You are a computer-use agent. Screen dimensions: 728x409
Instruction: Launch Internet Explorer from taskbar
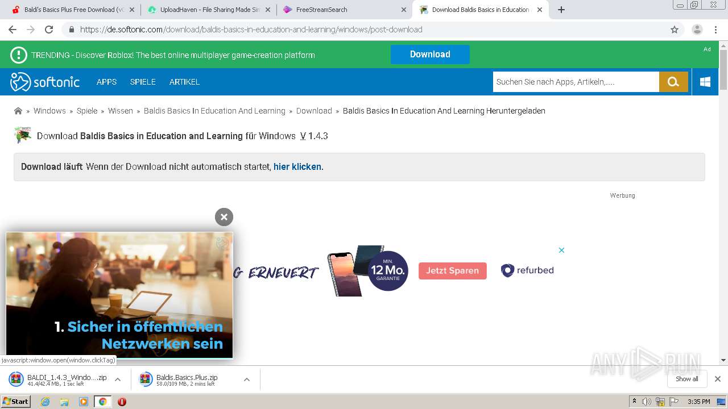45,402
